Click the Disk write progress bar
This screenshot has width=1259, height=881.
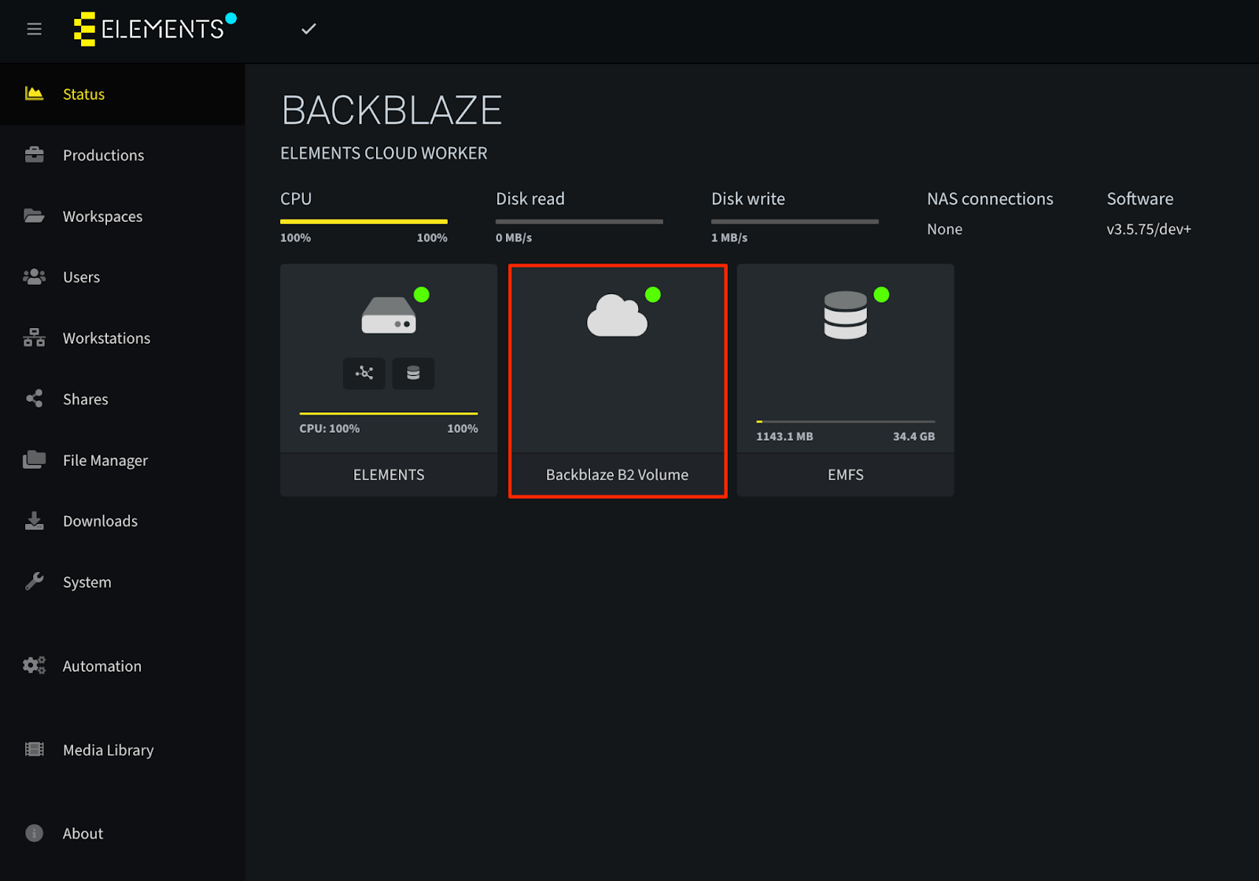point(795,222)
